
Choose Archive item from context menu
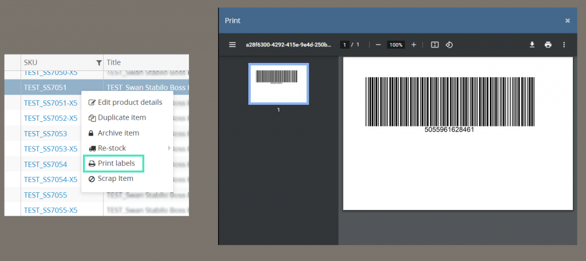114,133
